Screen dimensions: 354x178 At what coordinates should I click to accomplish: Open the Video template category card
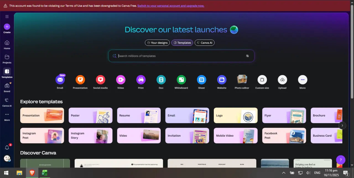click(139, 136)
